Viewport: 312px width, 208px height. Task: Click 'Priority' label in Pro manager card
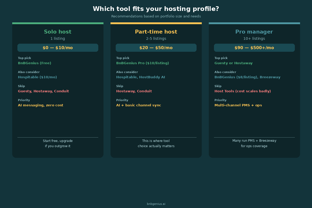coord(220,100)
